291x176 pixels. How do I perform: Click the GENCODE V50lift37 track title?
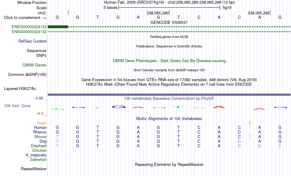(x=169, y=22)
